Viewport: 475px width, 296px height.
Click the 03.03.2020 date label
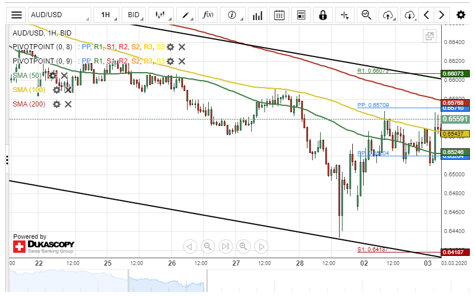454,263
